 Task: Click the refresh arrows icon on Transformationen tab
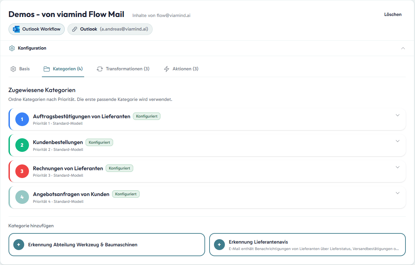(100, 69)
